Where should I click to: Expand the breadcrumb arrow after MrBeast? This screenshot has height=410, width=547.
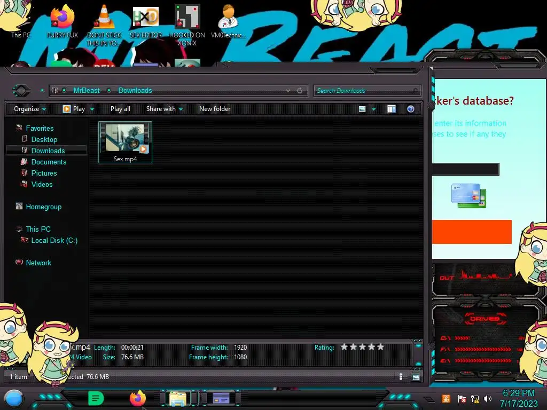(x=109, y=91)
